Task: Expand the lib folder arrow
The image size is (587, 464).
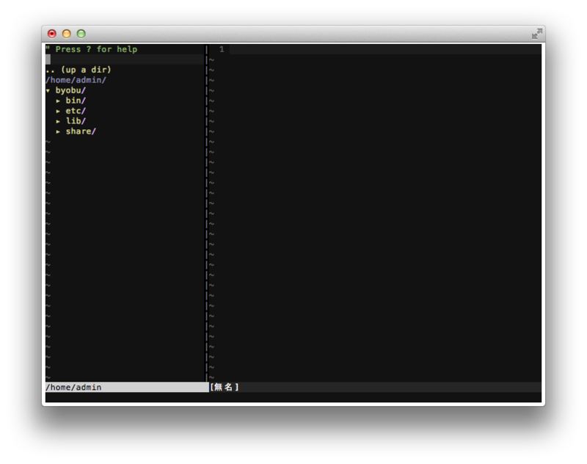Action: coord(58,121)
